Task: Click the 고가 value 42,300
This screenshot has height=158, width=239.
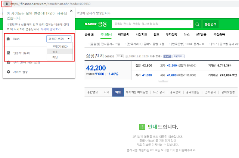Action: coord(172,66)
